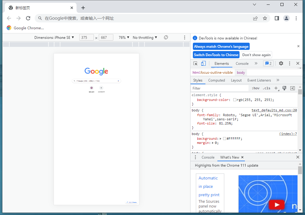Screen dimensions: 305x215
Task: Click the Don't show again button
Action: point(256,55)
